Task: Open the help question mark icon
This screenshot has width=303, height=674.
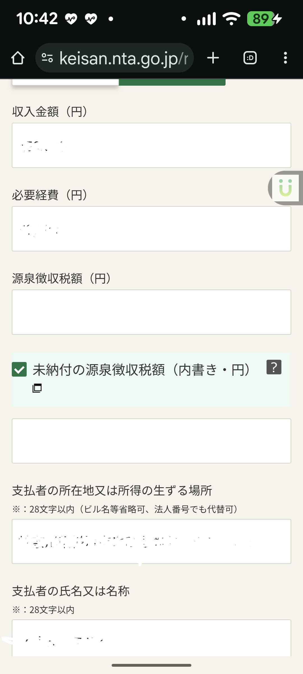Action: (274, 367)
